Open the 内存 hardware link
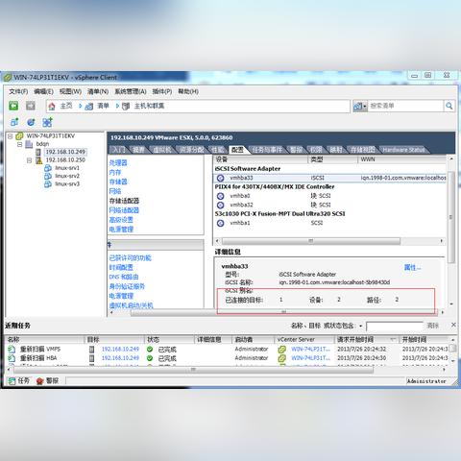 (115, 172)
